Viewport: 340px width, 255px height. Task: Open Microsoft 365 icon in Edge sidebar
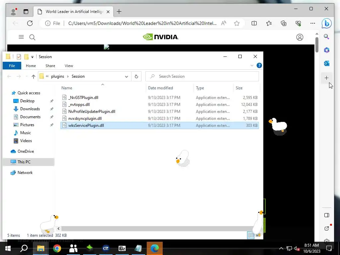[327, 50]
